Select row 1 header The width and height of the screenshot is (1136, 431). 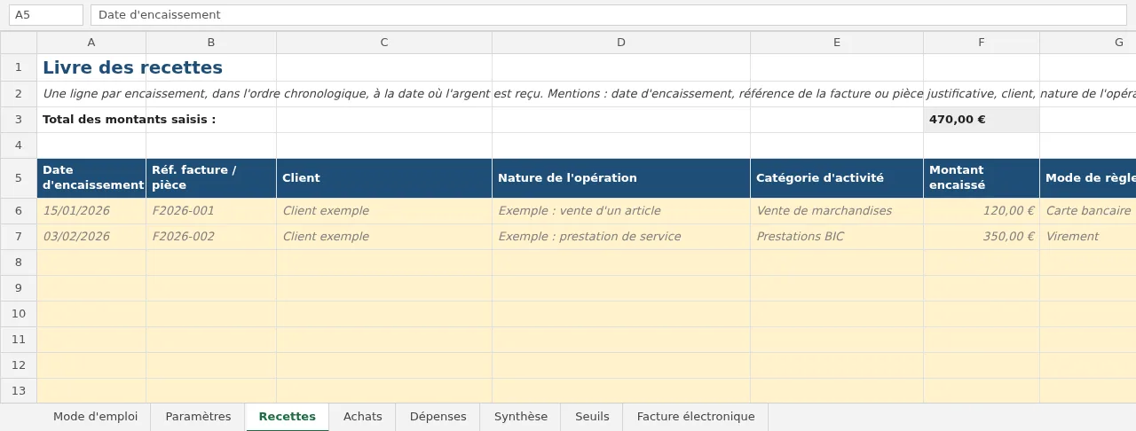19,67
